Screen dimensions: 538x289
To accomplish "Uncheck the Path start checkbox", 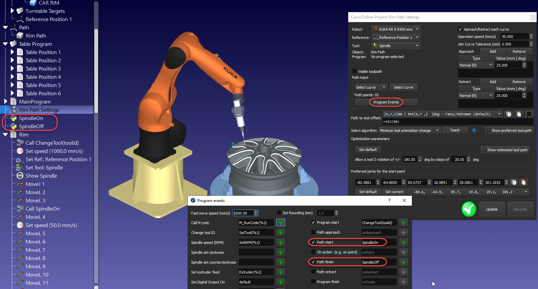I will click(313, 242).
